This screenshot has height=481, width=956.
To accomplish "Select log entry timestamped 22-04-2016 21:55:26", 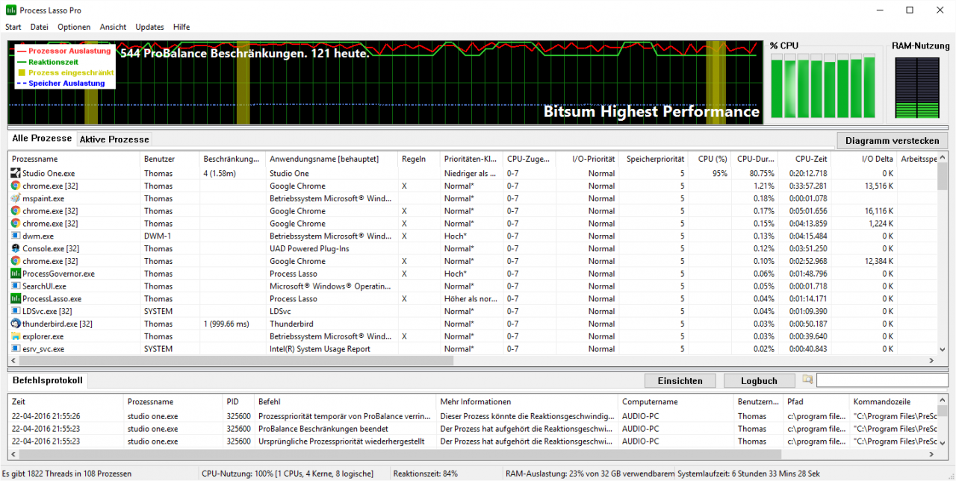I will click(46, 416).
